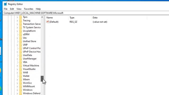Expand the UserManager key

[x=17, y=59]
